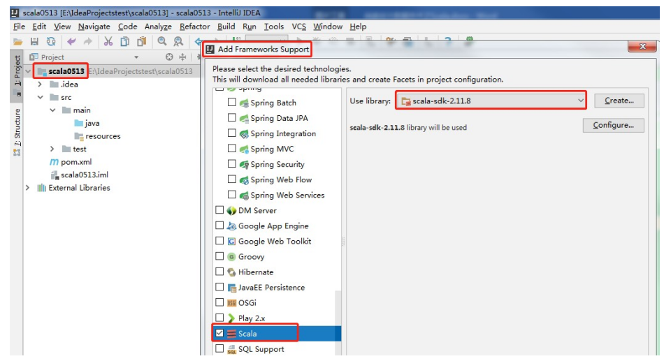Click the Copy toolbar icon

coord(124,41)
